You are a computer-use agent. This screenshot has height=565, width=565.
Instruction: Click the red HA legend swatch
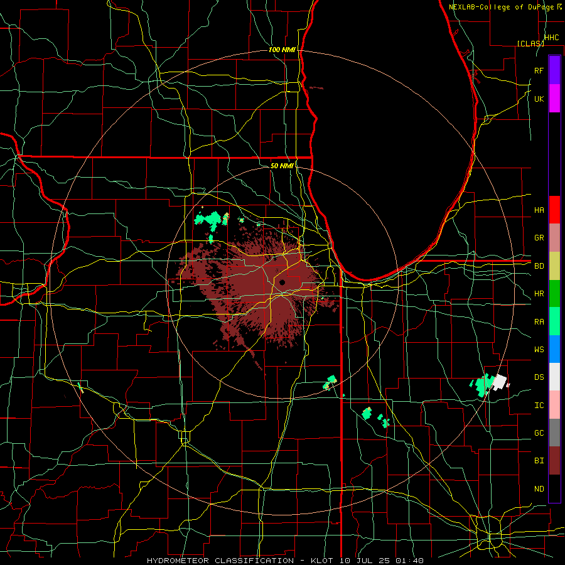554,210
